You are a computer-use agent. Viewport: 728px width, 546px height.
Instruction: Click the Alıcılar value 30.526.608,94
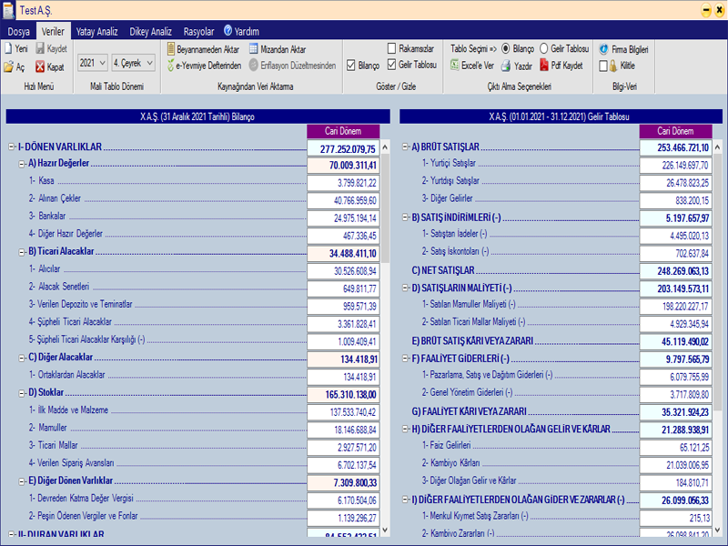[343, 271]
